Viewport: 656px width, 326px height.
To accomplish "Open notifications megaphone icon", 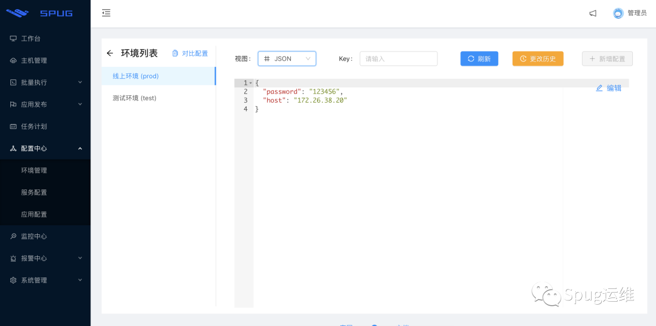I will [x=593, y=13].
